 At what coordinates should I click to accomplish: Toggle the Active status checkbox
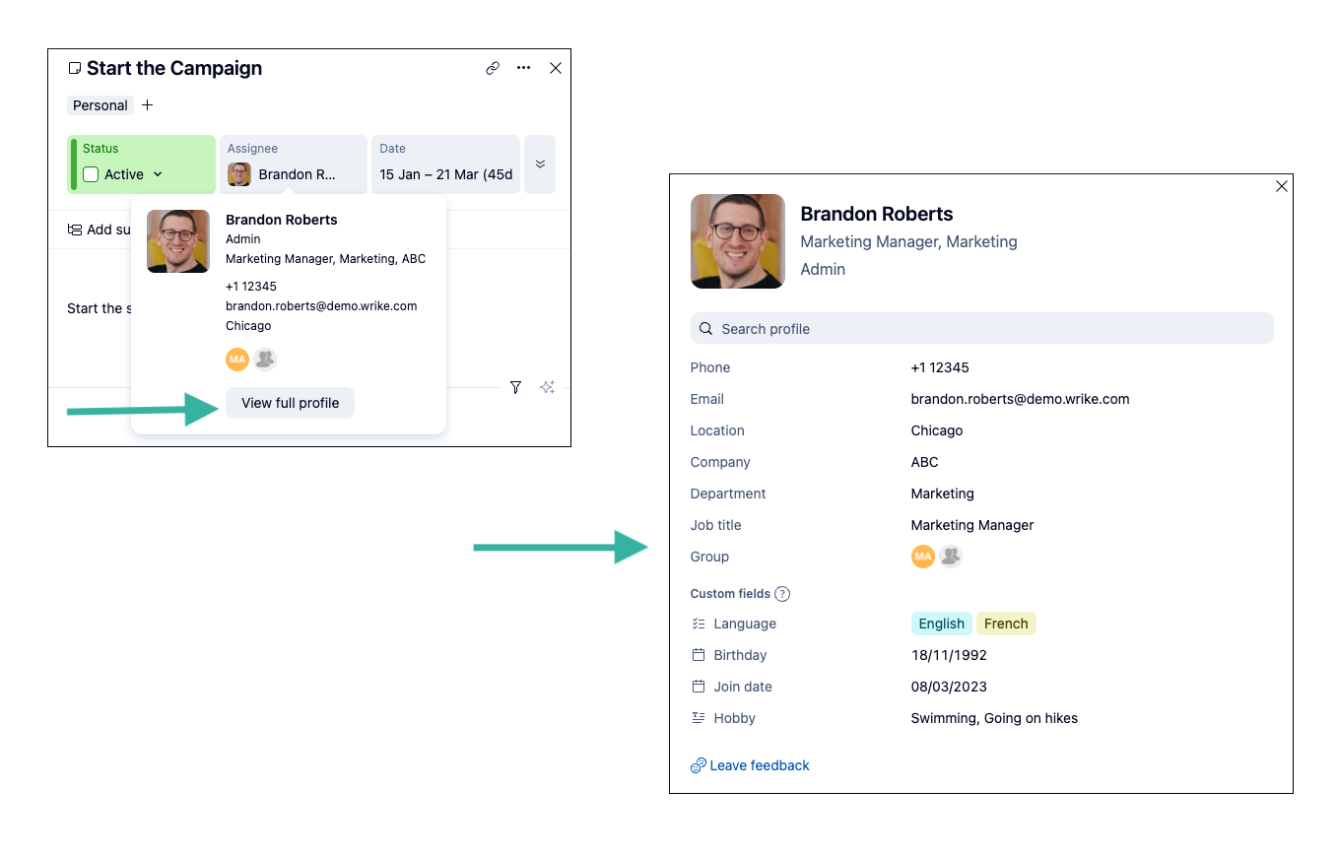(91, 174)
